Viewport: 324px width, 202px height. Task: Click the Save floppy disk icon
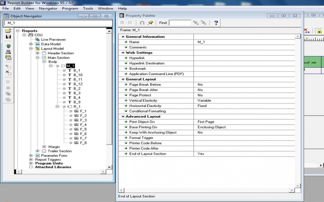(x=8, y=37)
